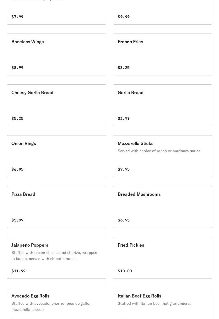Screen dimensions: 219x319
Task: Select the French Fries item card
Action: (x=162, y=54)
